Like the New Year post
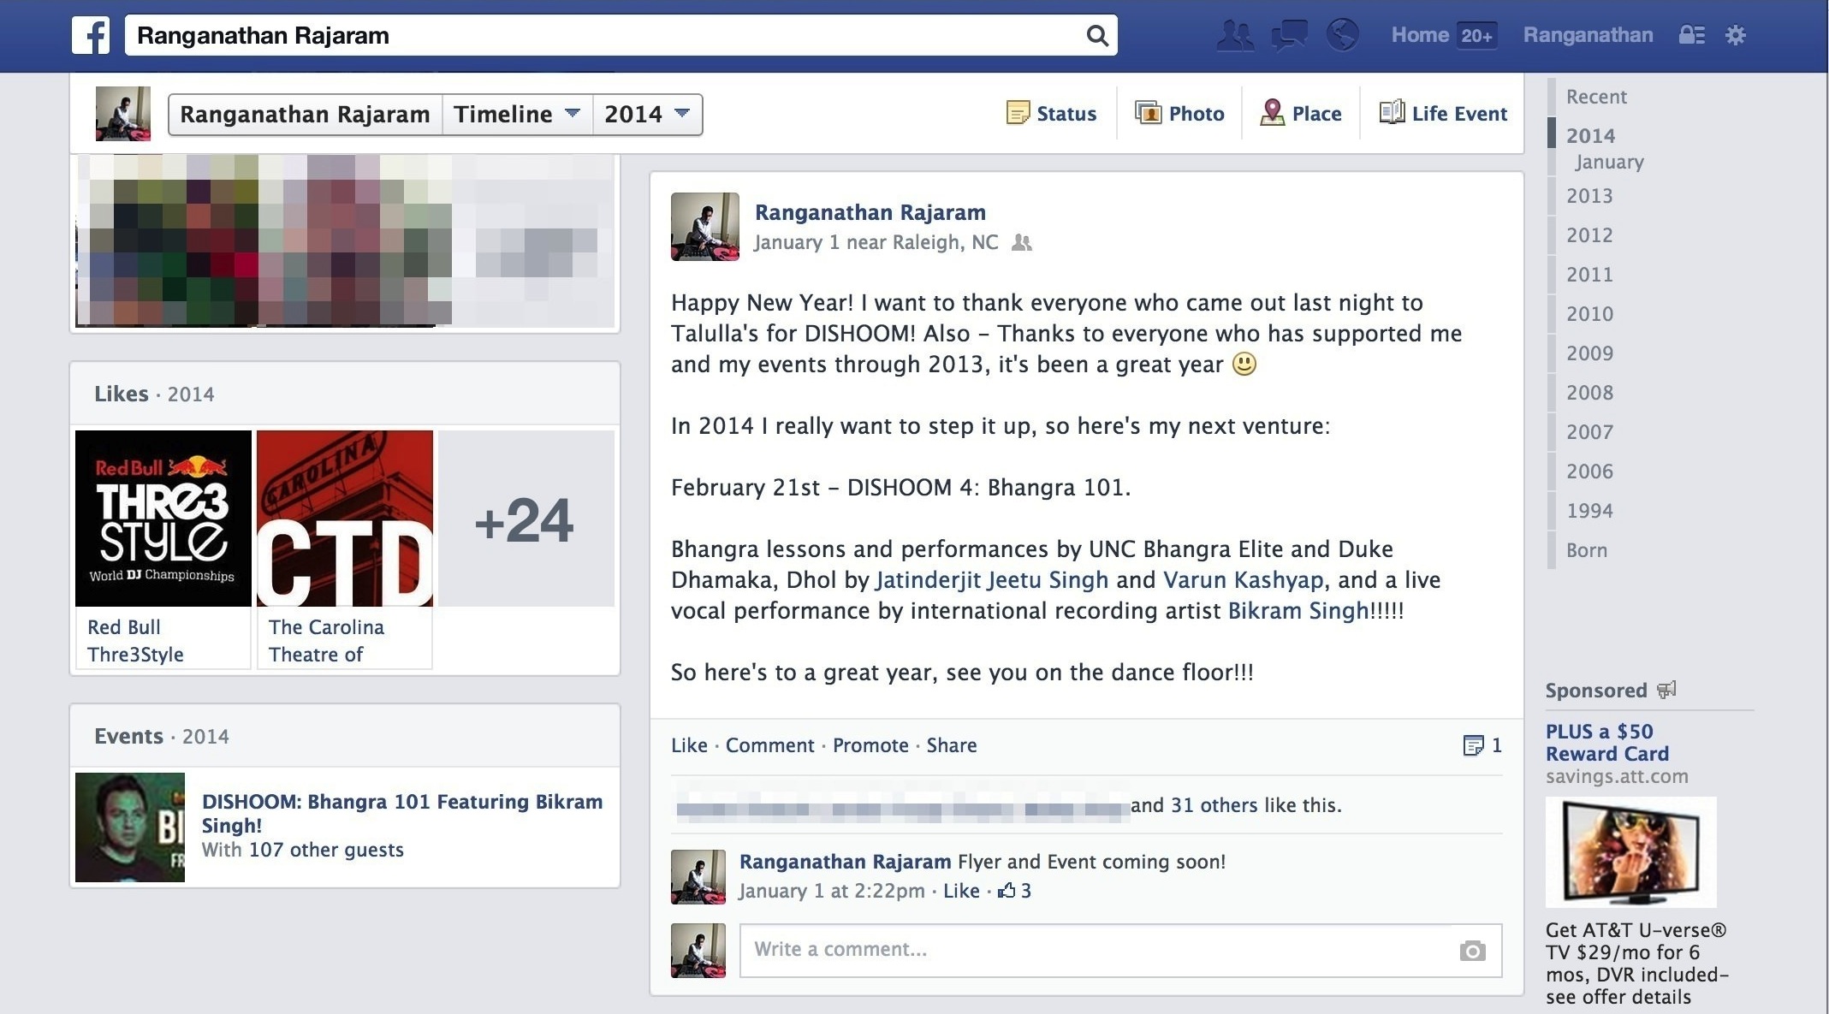This screenshot has width=1829, height=1014. coord(689,745)
